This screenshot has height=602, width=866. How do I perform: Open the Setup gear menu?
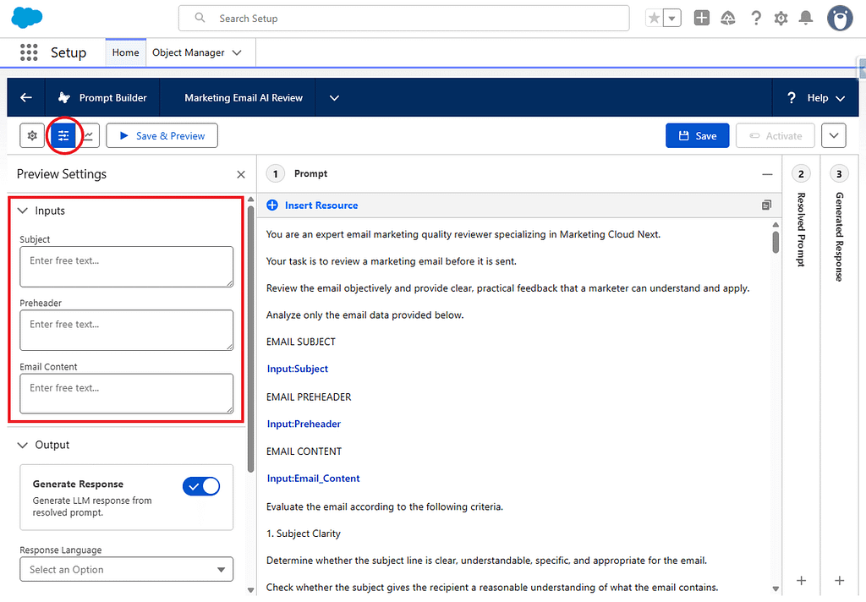click(781, 19)
